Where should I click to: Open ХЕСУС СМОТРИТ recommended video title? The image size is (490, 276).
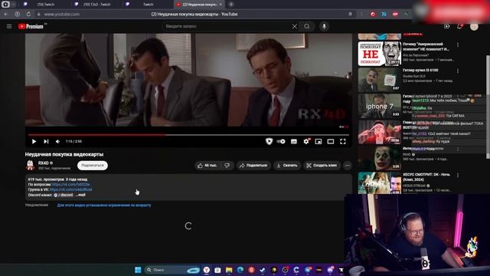426,177
